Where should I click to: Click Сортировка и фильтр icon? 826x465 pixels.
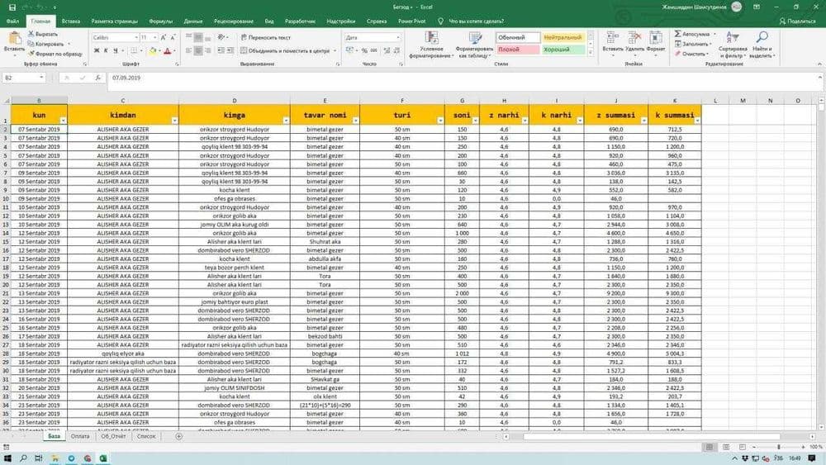point(732,37)
